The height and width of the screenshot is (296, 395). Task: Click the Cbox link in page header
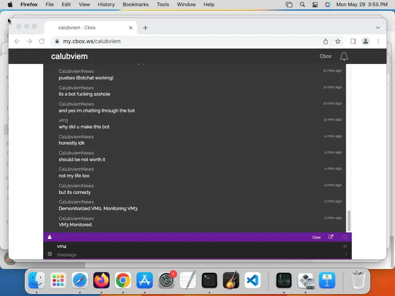[325, 56]
